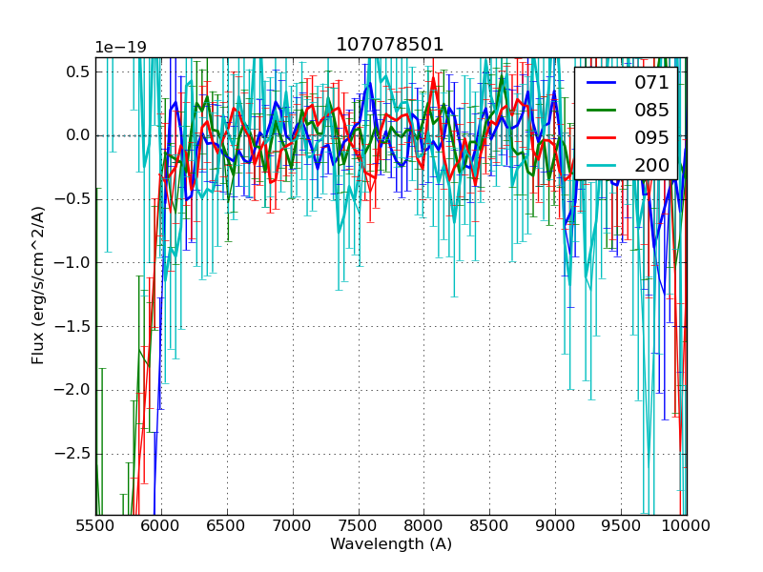Screen dimensions: 763x572
Task: Click the 5500 x-axis tick label
Action: click(95, 526)
